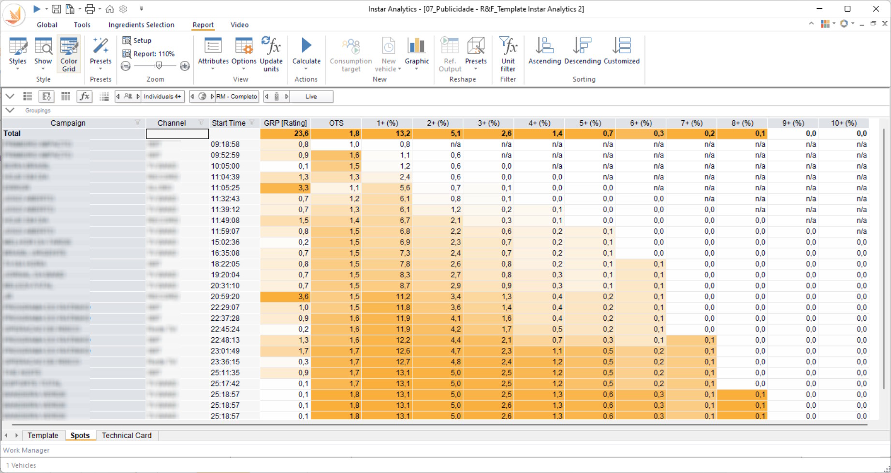
Task: Click the Calculate play icon
Action: pos(306,46)
